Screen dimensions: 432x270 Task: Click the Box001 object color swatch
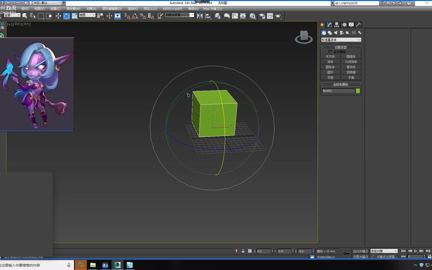[x=357, y=91]
